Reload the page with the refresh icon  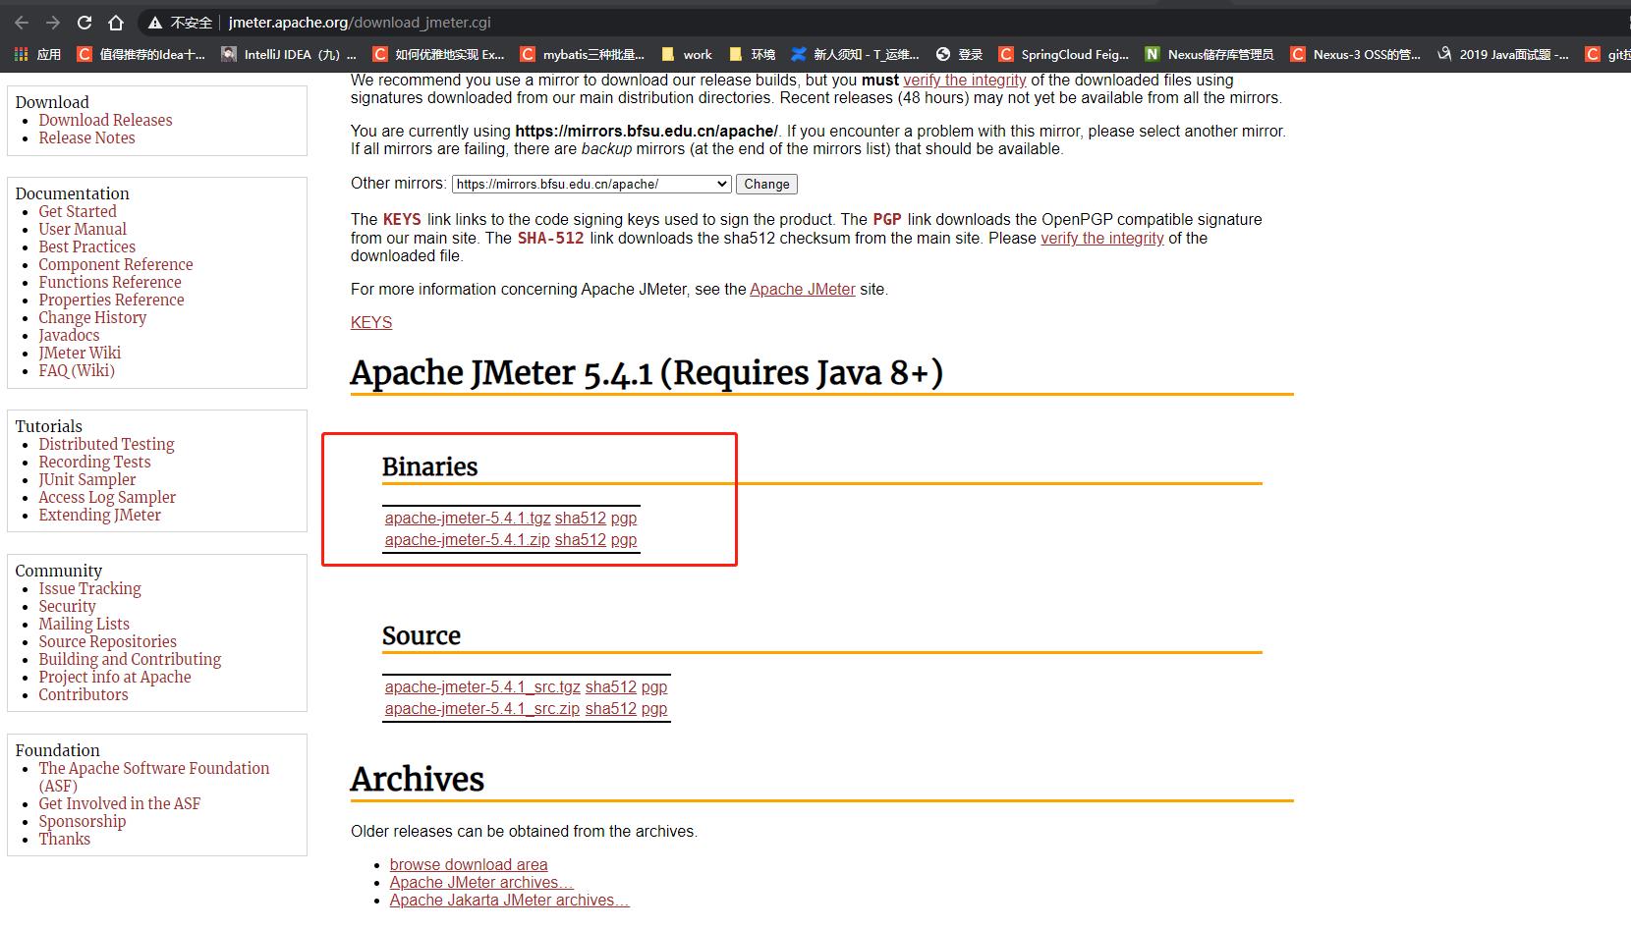click(x=84, y=23)
